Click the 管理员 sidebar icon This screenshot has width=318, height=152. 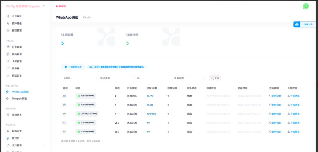click(x=8, y=138)
